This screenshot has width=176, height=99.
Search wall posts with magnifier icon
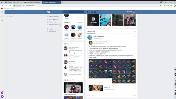point(135,32)
